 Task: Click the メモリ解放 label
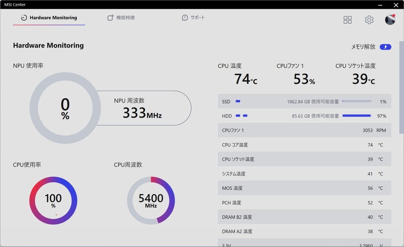363,47
